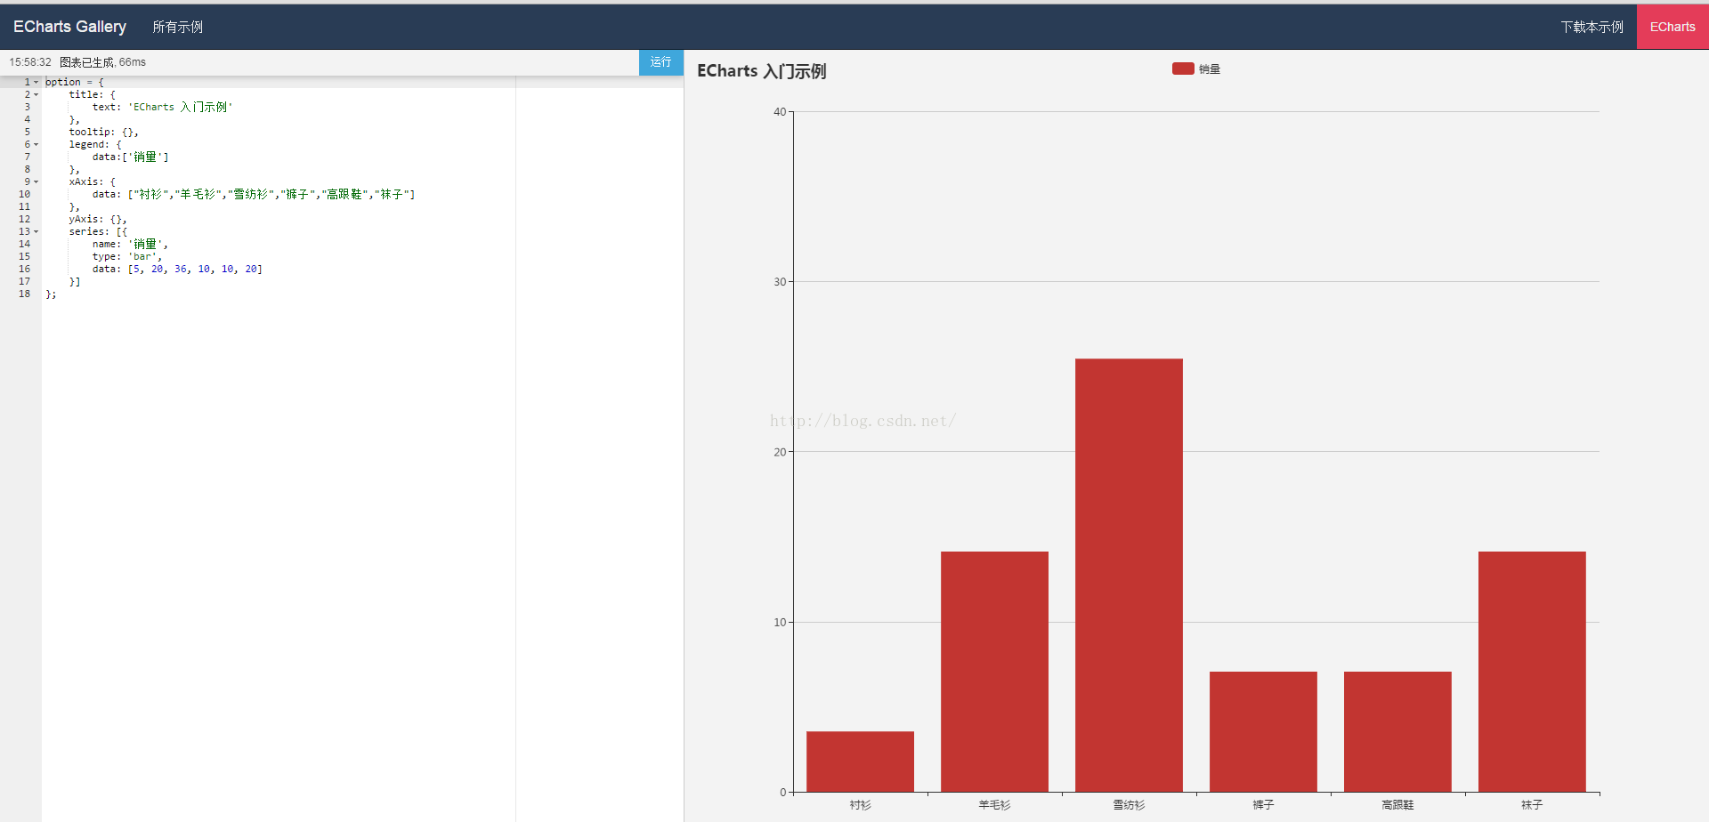Click the 高跟鞋 x-axis label
The image size is (1709, 822).
tap(1397, 805)
